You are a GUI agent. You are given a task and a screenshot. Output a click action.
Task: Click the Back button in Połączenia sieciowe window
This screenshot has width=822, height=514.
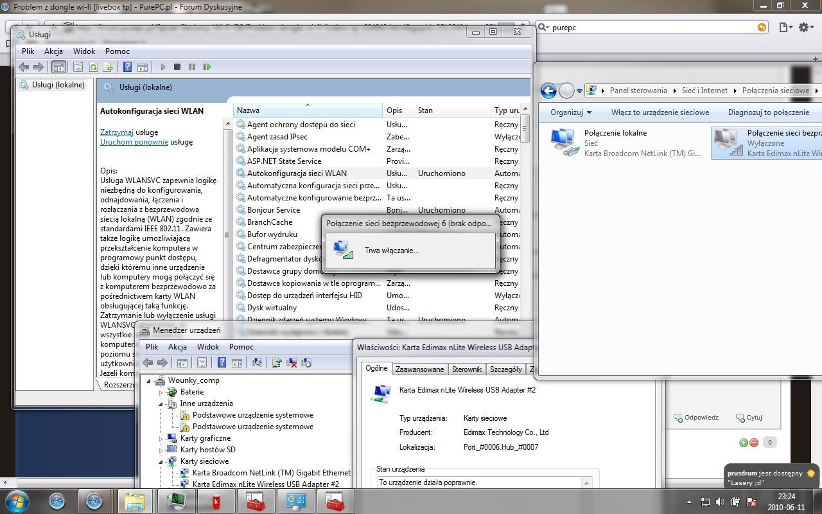[548, 91]
